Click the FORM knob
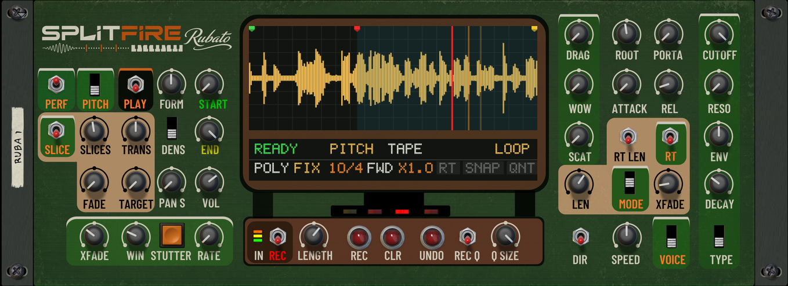This screenshot has width=788, height=286. point(171,84)
